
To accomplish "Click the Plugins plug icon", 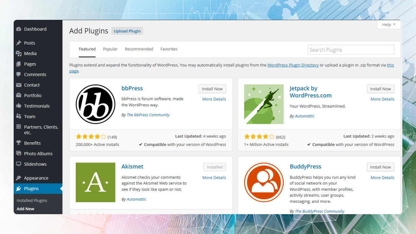I will click(x=19, y=188).
